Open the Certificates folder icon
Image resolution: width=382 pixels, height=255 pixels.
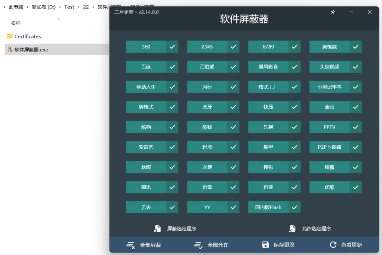point(10,36)
